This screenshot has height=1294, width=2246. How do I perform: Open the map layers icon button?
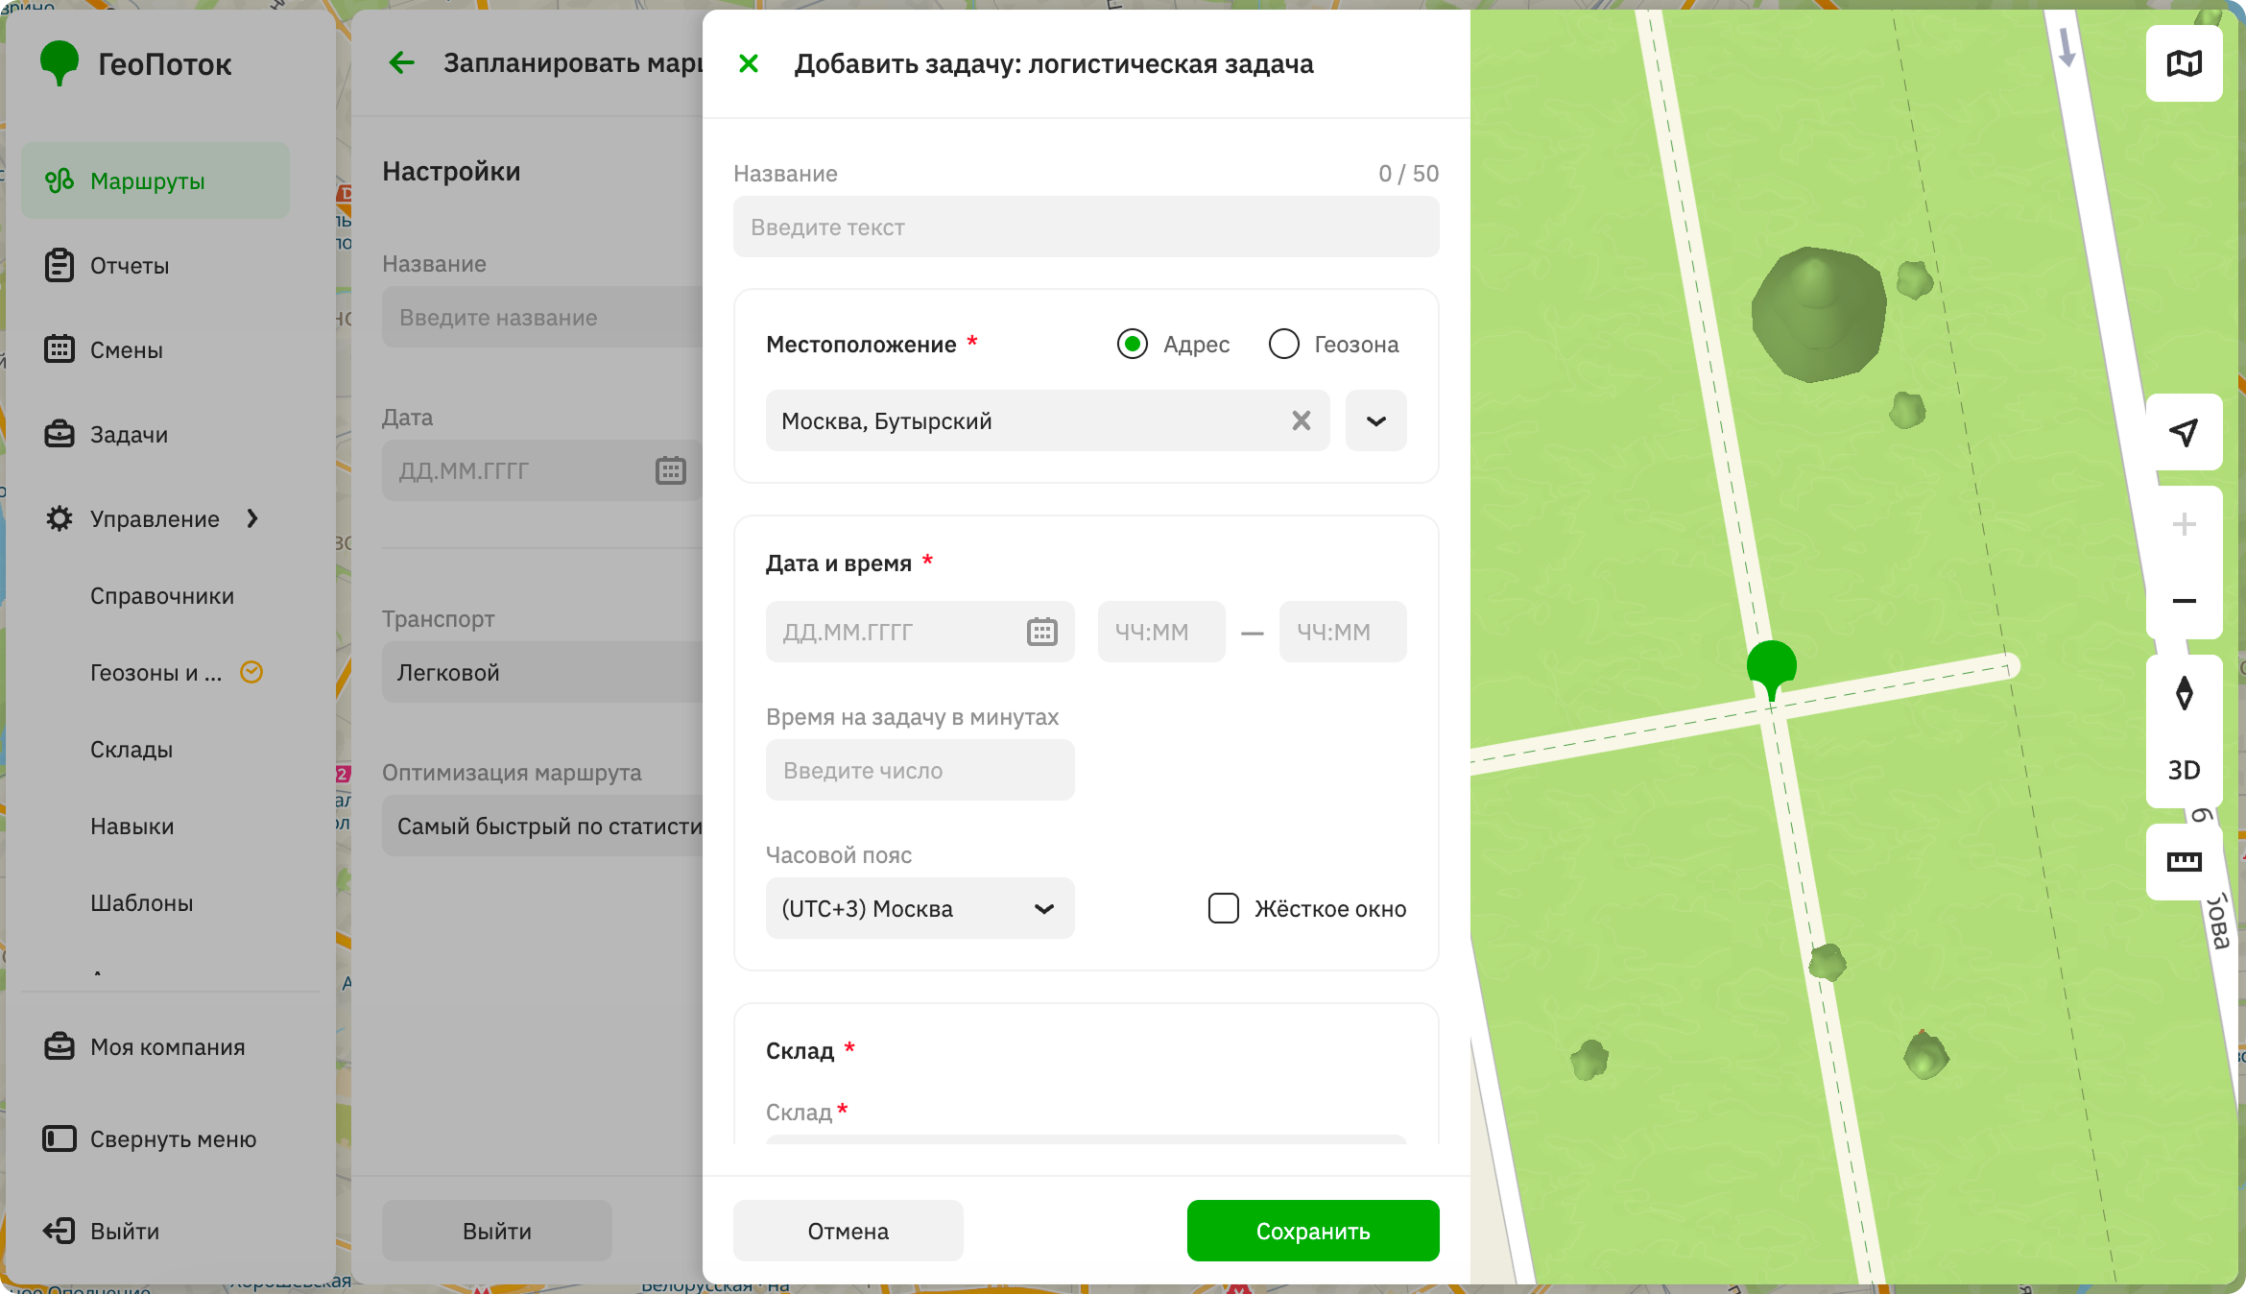click(2185, 63)
